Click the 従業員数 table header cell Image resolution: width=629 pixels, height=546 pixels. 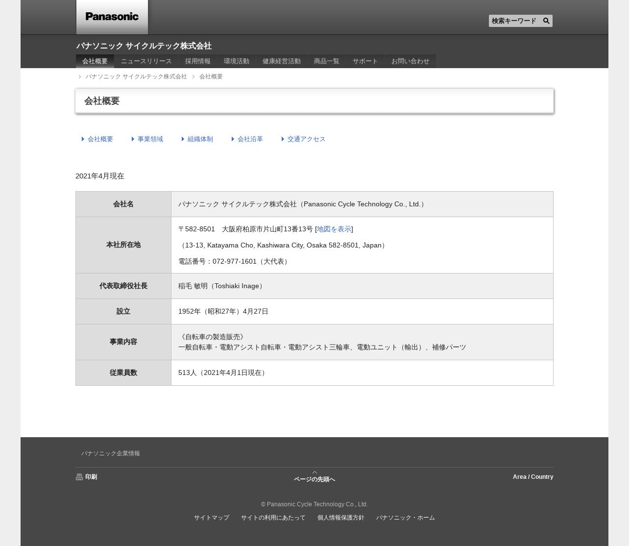(x=123, y=373)
